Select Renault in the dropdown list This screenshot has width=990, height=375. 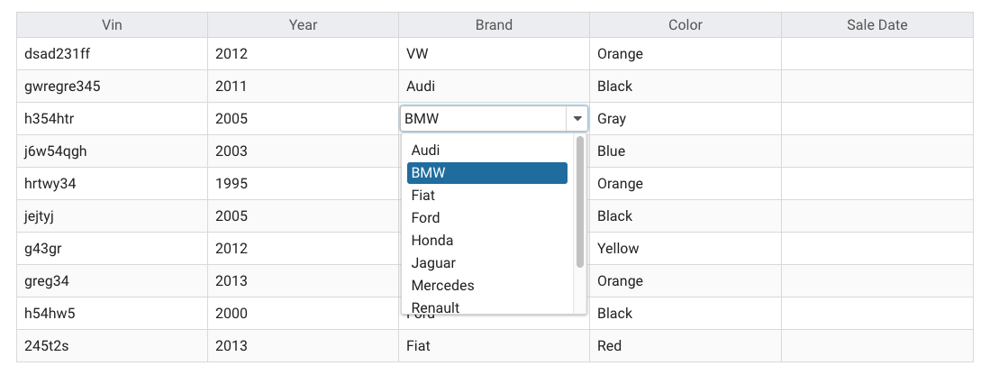point(486,306)
